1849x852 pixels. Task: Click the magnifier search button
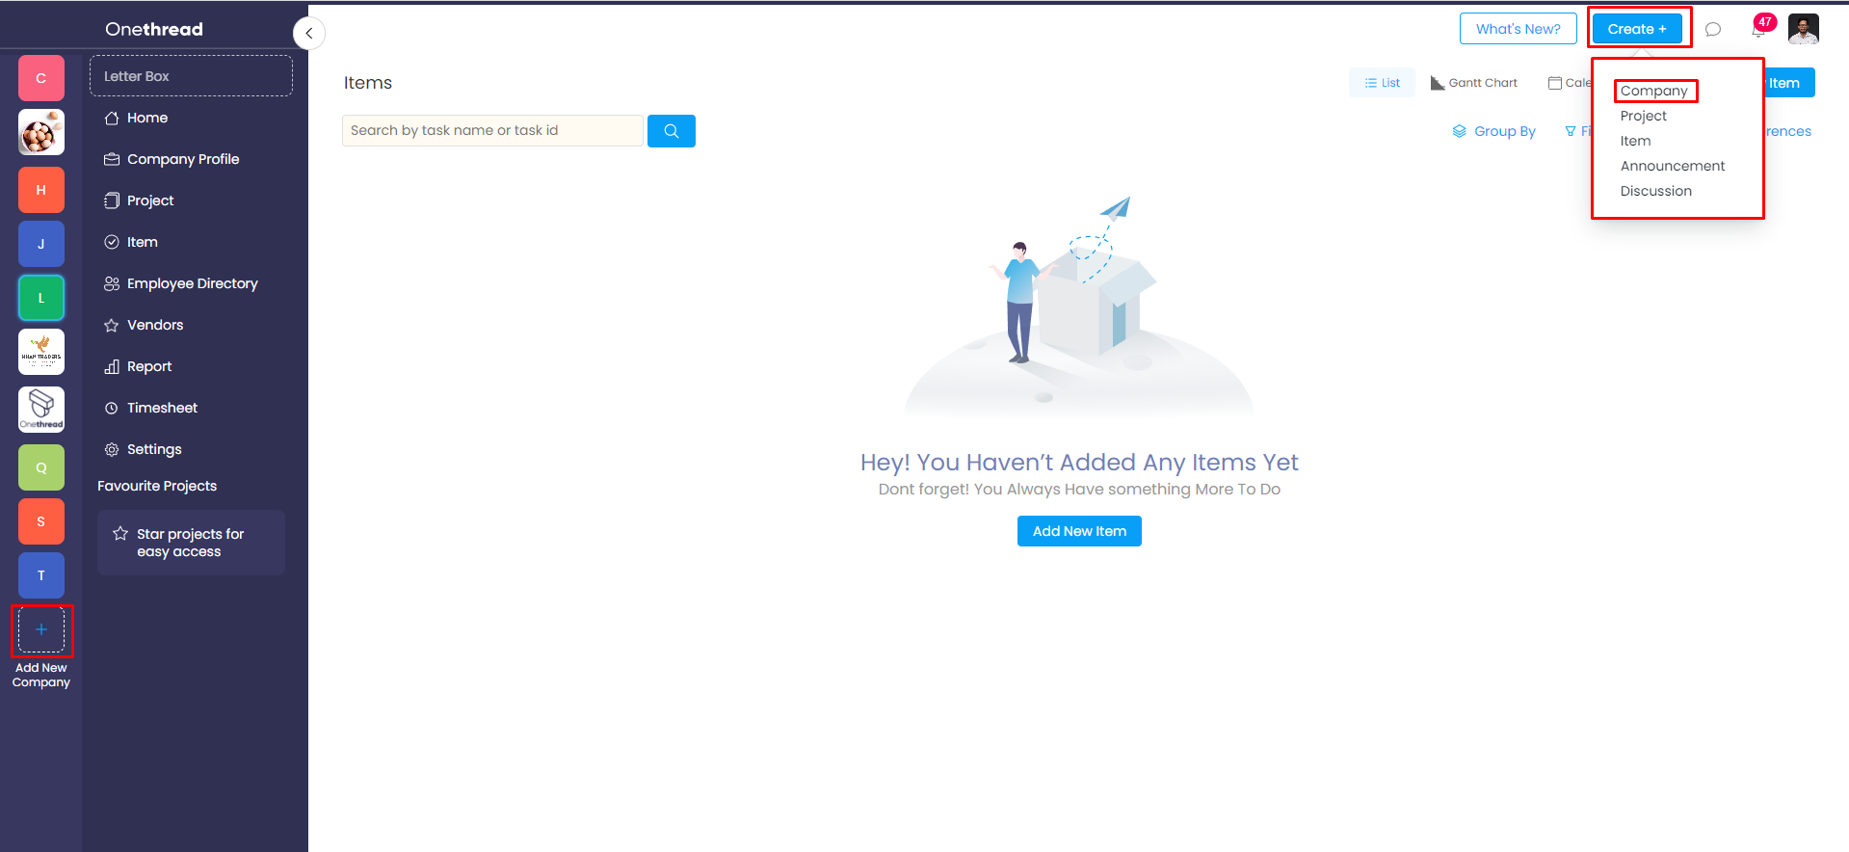(672, 131)
